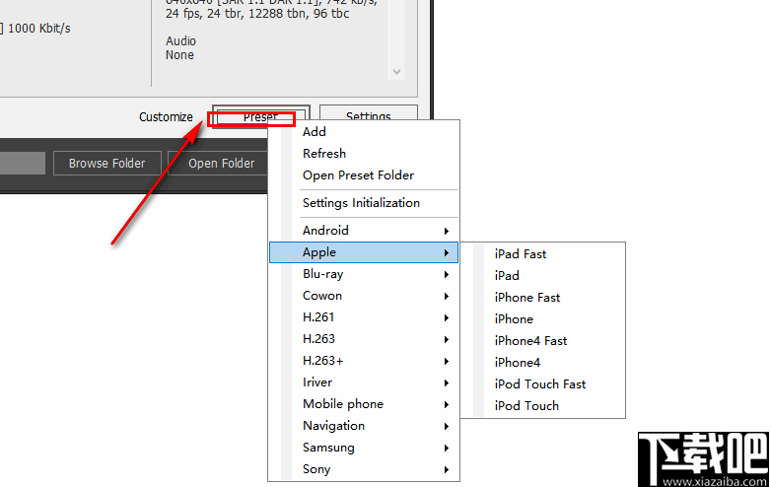Click the Open Folder button
771x487 pixels.
[x=219, y=163]
